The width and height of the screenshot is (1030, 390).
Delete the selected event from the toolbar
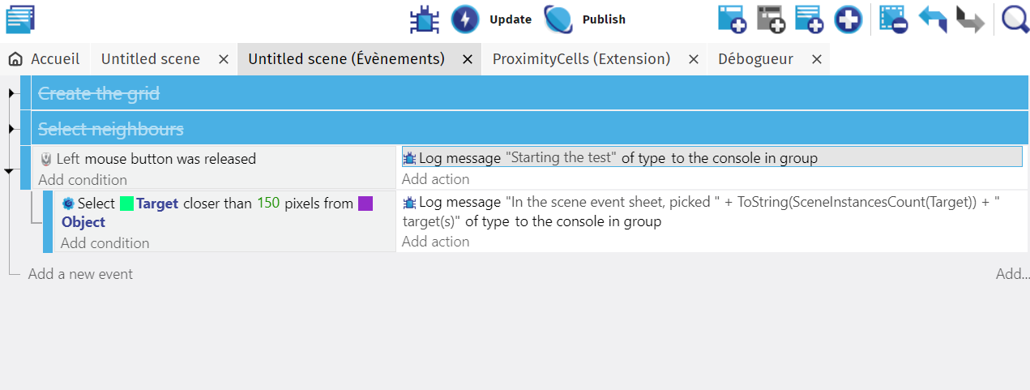click(x=893, y=19)
